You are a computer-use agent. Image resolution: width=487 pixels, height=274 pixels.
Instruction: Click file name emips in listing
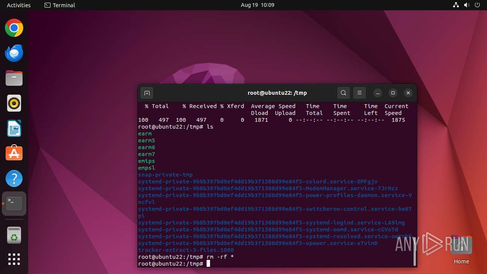[x=146, y=161]
